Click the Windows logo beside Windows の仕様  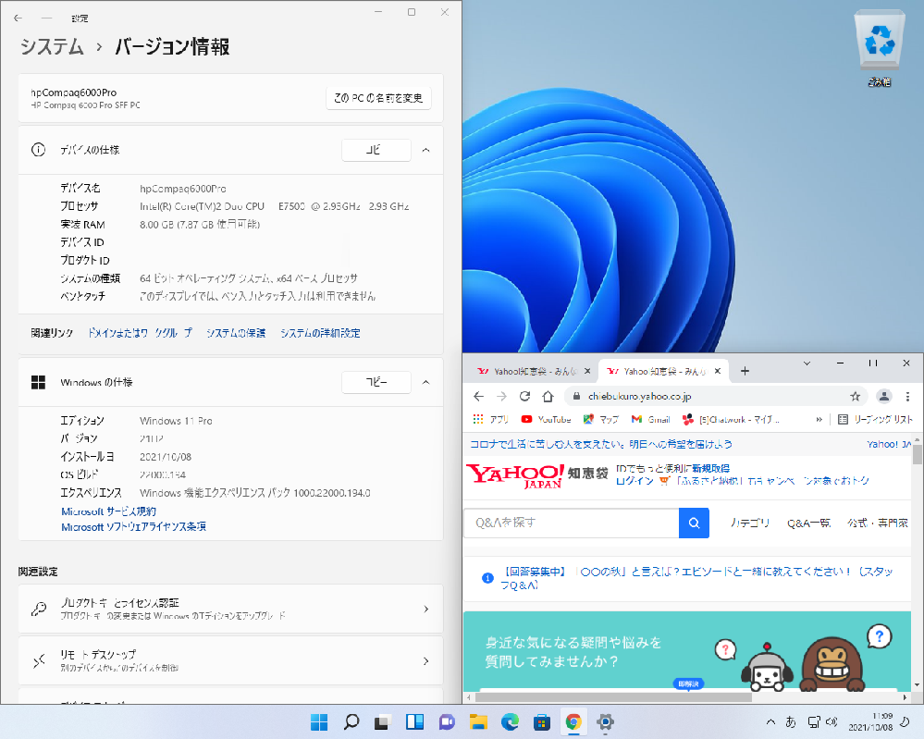[38, 383]
